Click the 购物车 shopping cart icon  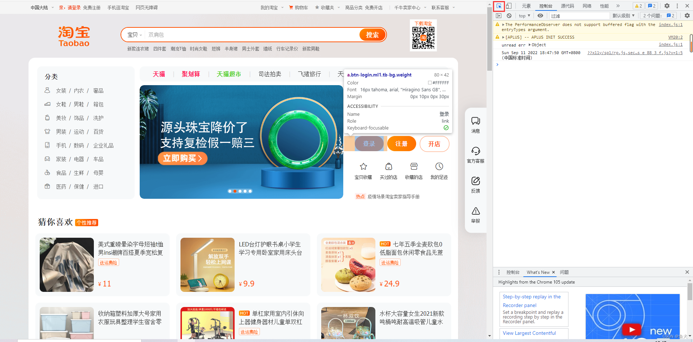291,8
